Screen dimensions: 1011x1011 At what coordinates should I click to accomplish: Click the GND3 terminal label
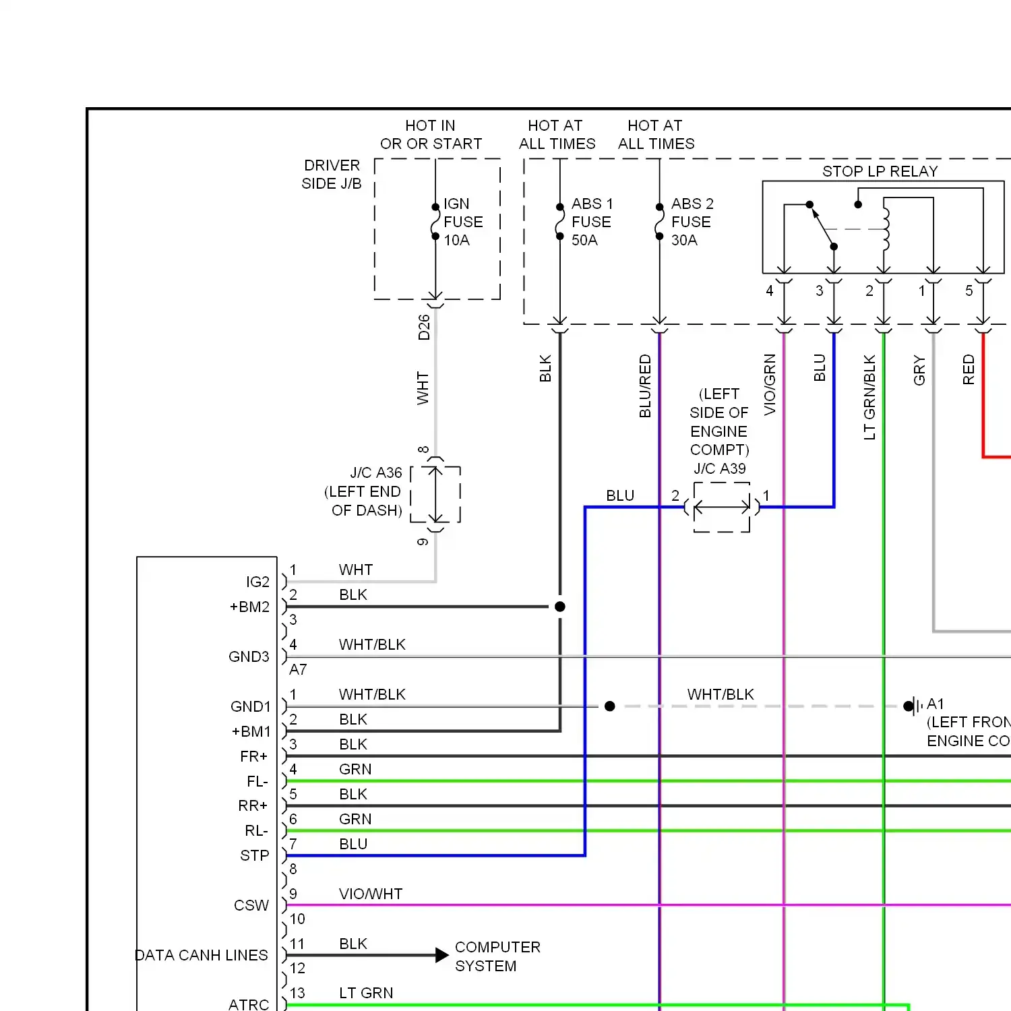pos(249,656)
